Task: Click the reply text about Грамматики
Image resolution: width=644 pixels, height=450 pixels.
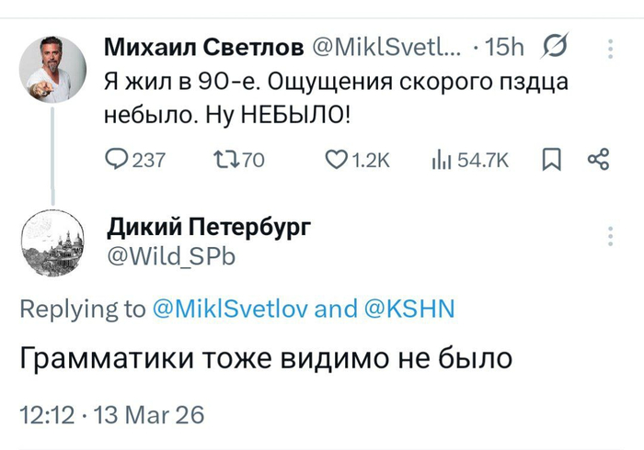Action: (x=266, y=358)
